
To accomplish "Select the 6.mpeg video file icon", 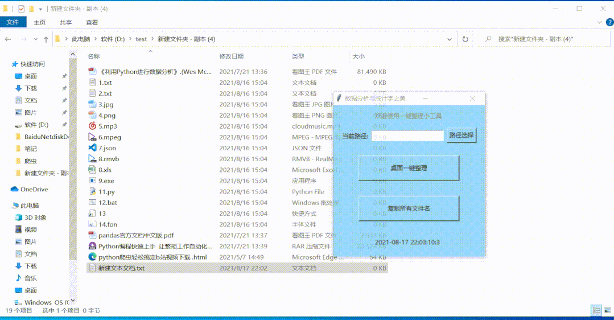I will coord(92,137).
